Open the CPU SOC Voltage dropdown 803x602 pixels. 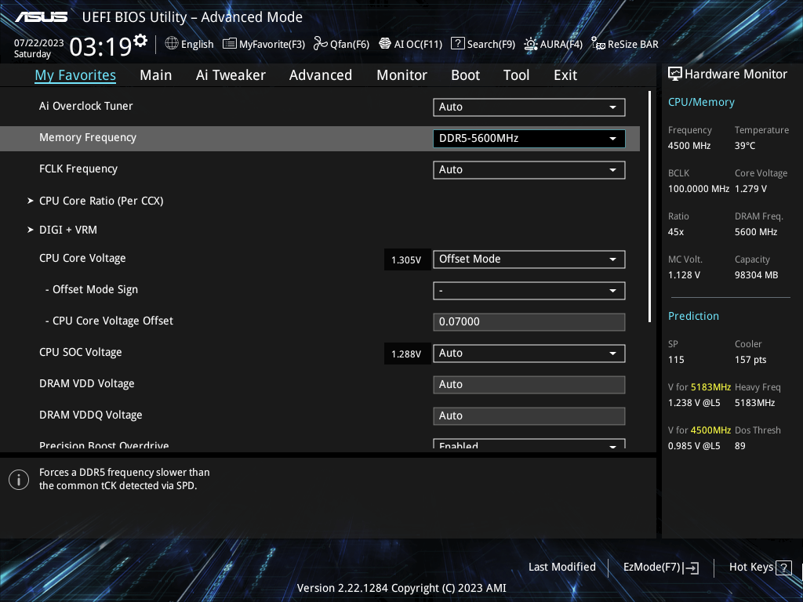click(x=529, y=354)
